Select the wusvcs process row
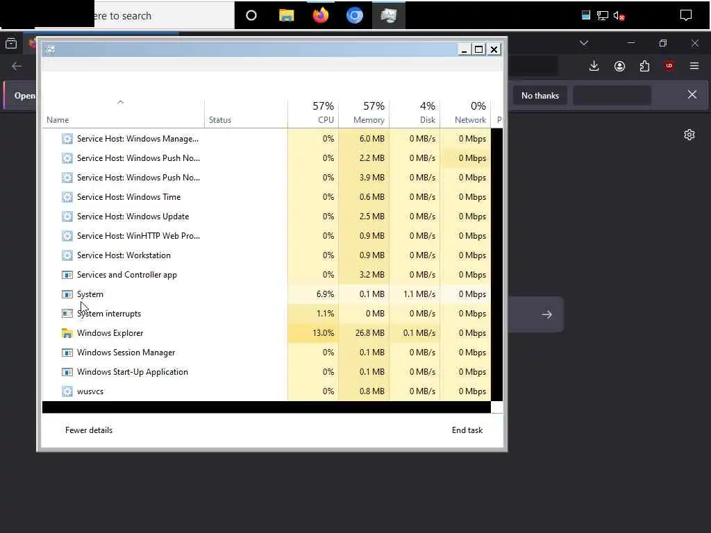711x533 pixels. 267,391
